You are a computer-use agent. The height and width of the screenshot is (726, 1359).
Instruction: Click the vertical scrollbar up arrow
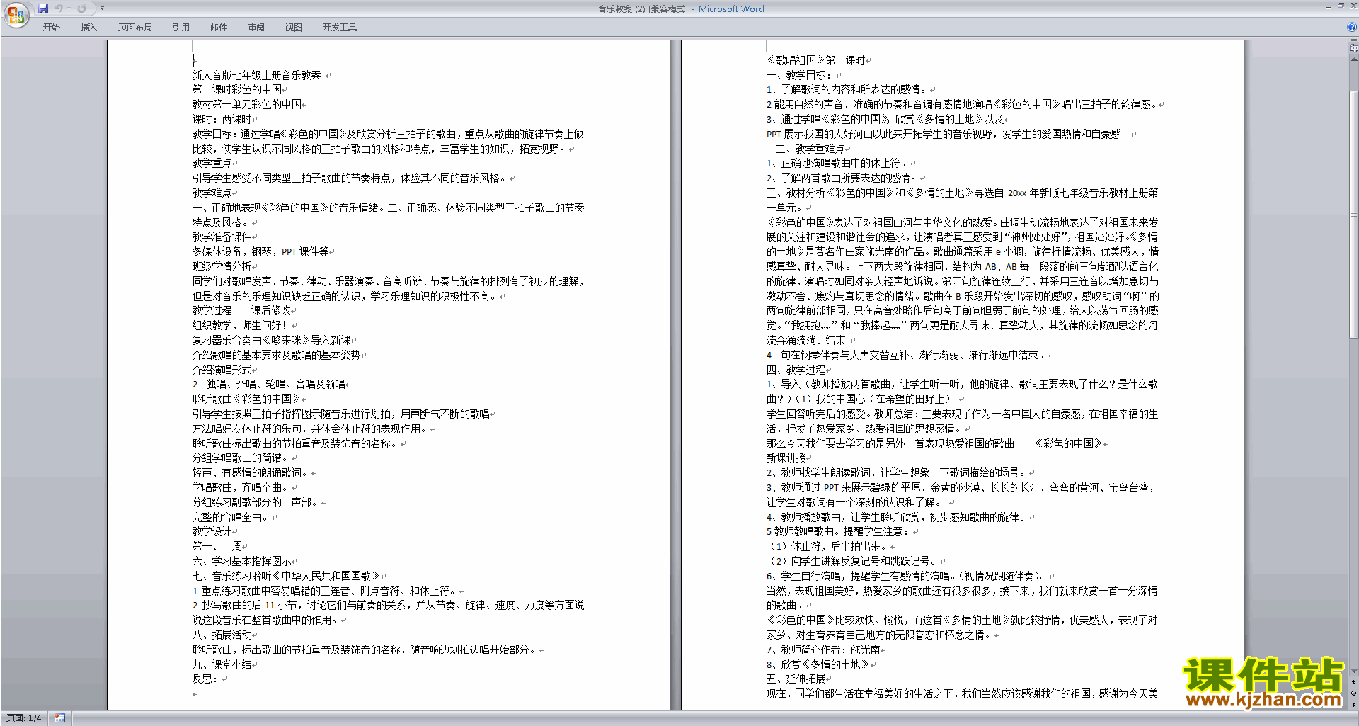1354,59
